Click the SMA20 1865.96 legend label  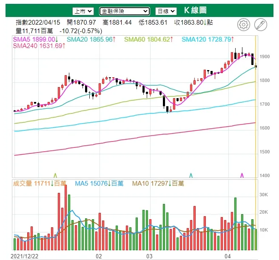(x=91, y=39)
